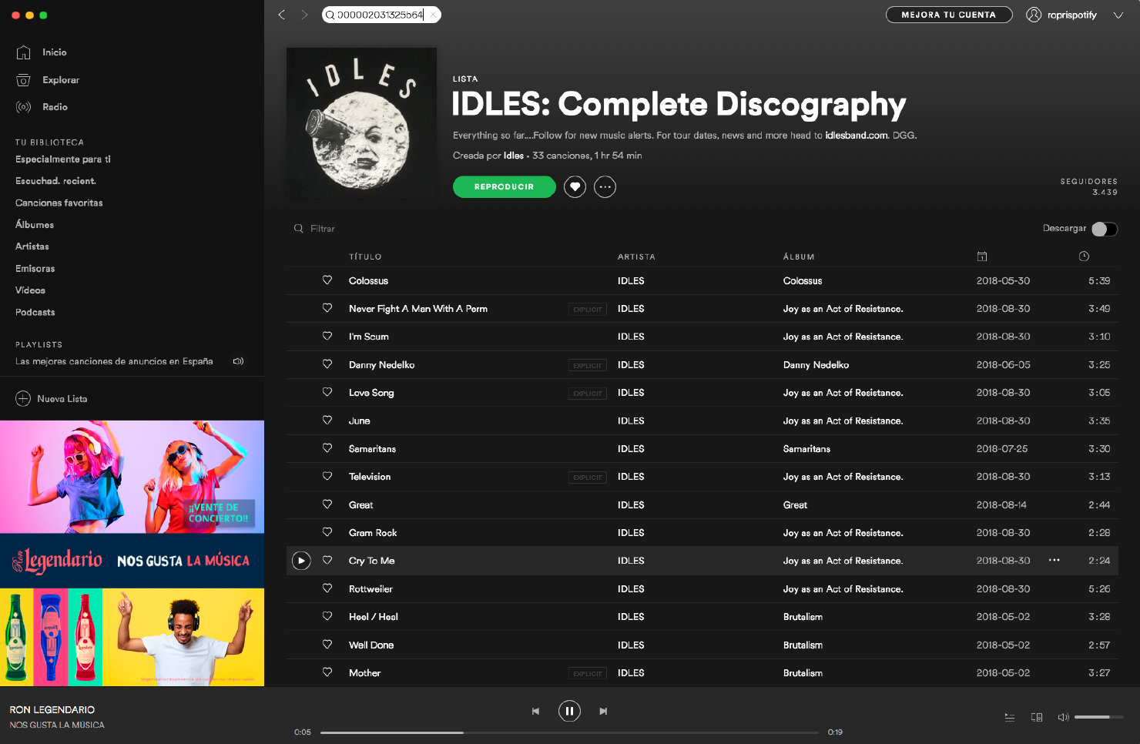Sort by the duration clock icon
Viewport: 1140px width, 744px height.
coord(1084,256)
